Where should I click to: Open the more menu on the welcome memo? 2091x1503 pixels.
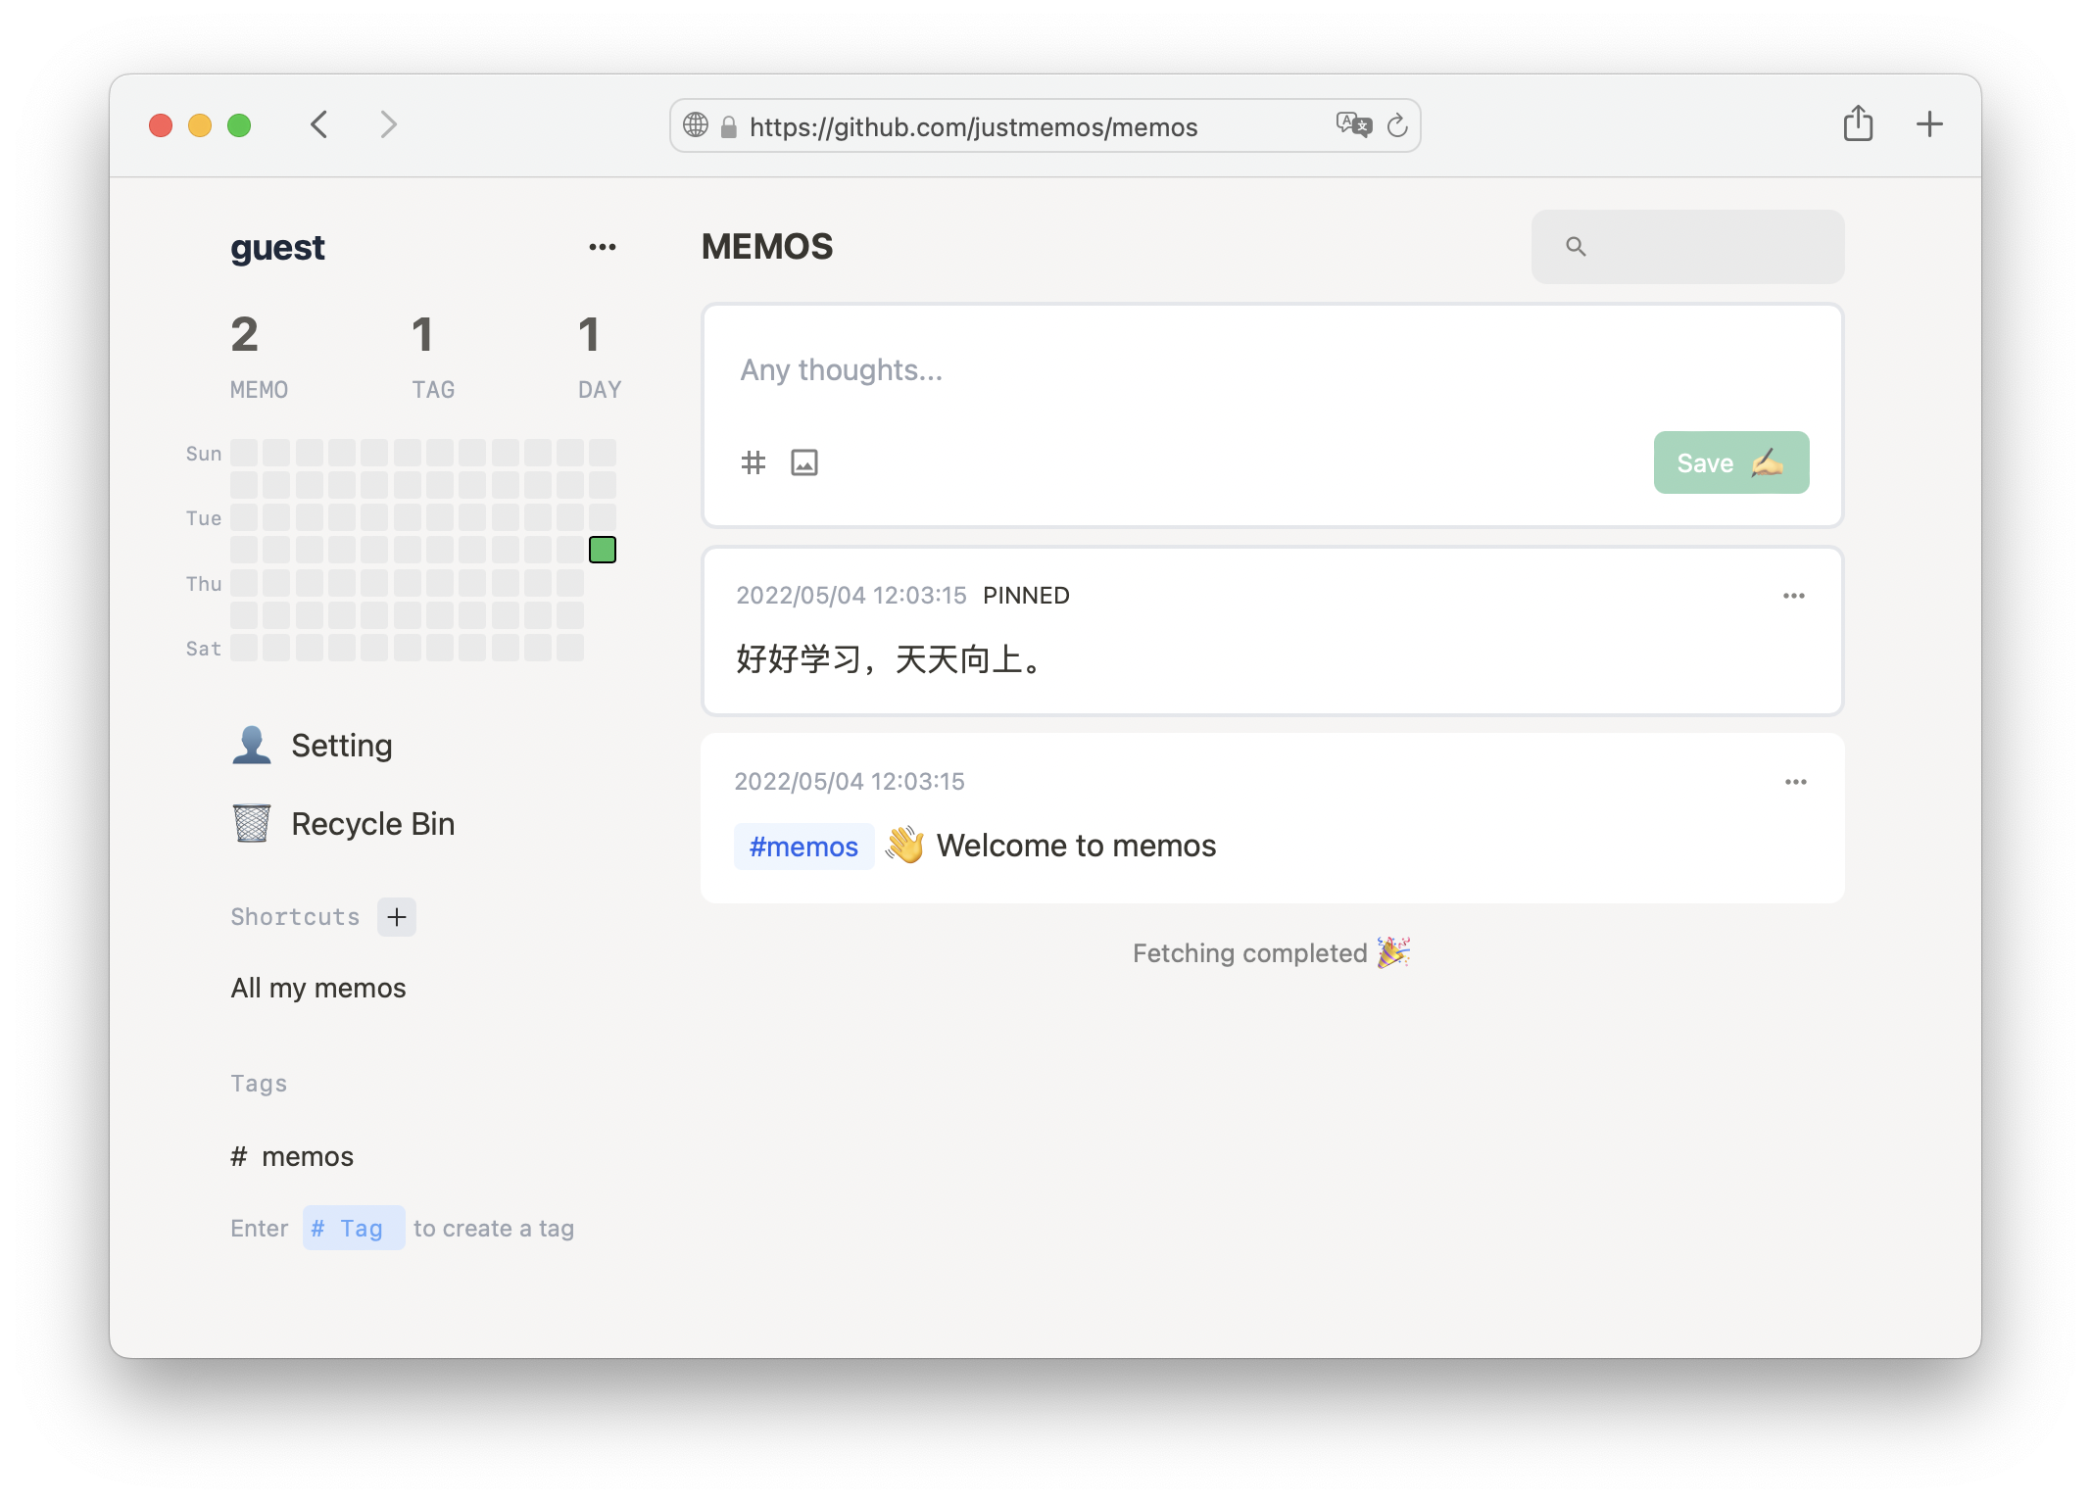[1794, 781]
